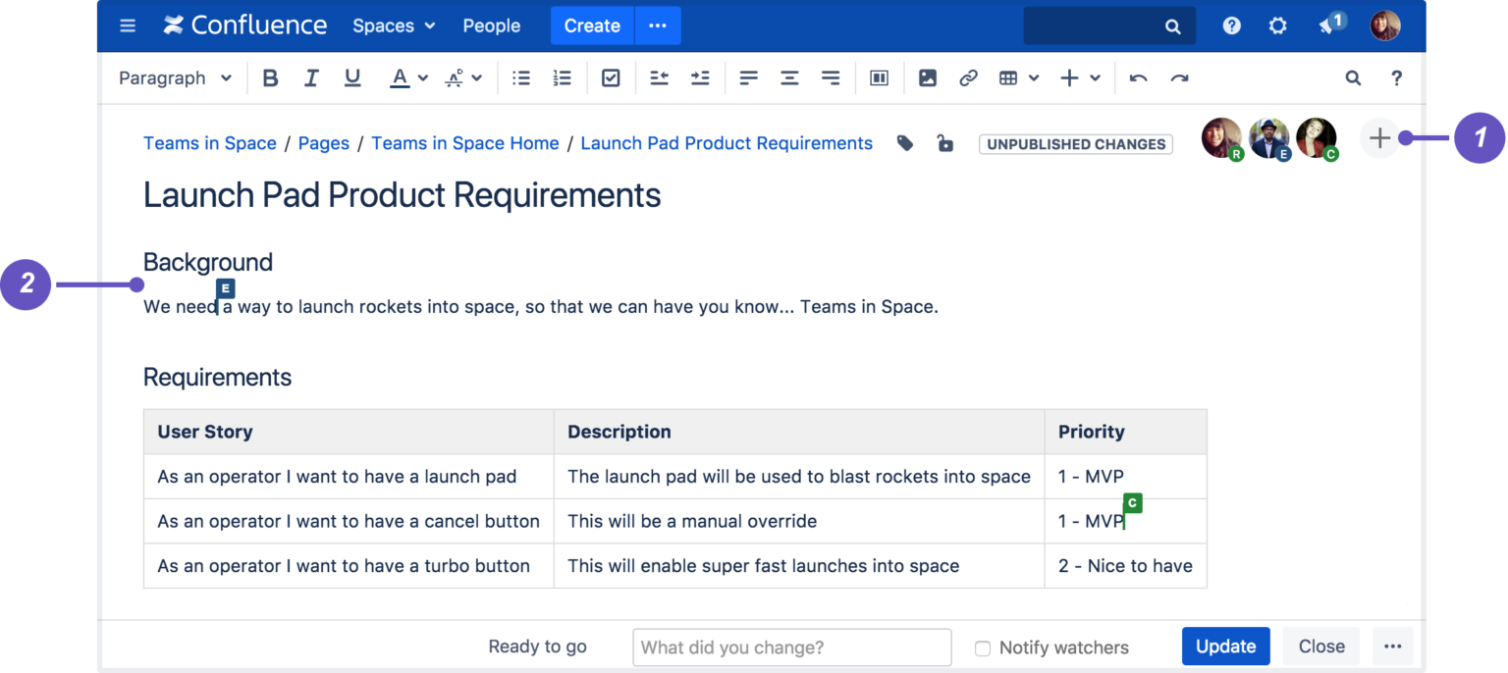Click the What did you change field
This screenshot has width=1508, height=673.
pos(791,647)
